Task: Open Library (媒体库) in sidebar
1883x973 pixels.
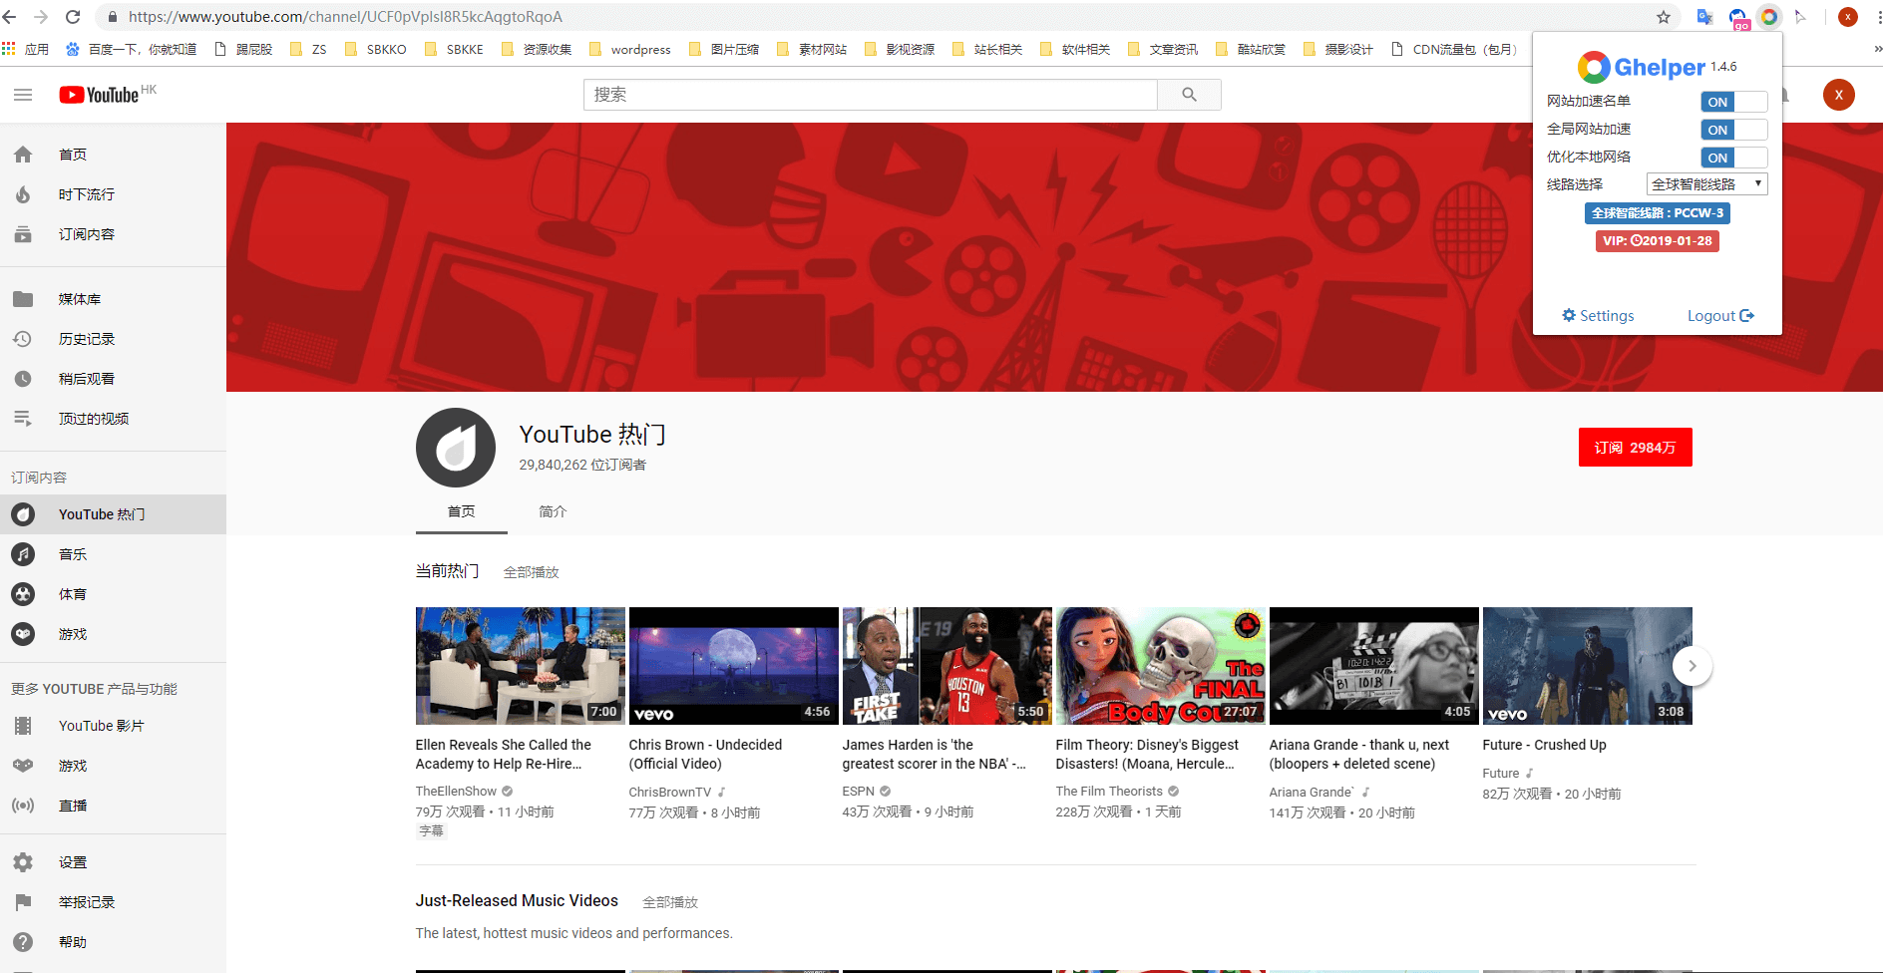Action: click(113, 299)
